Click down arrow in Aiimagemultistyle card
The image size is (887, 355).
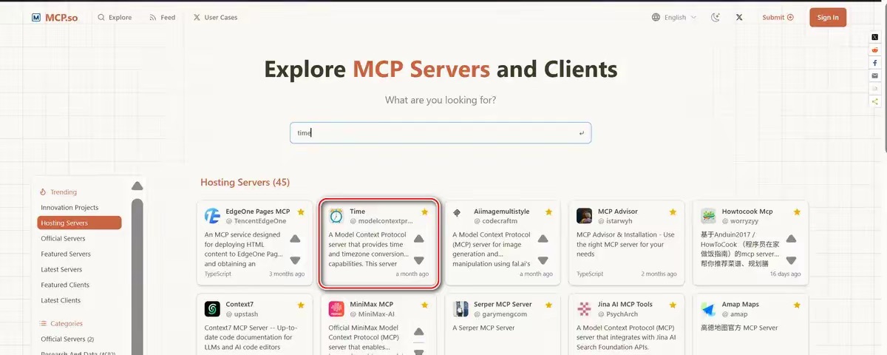pyautogui.click(x=543, y=260)
